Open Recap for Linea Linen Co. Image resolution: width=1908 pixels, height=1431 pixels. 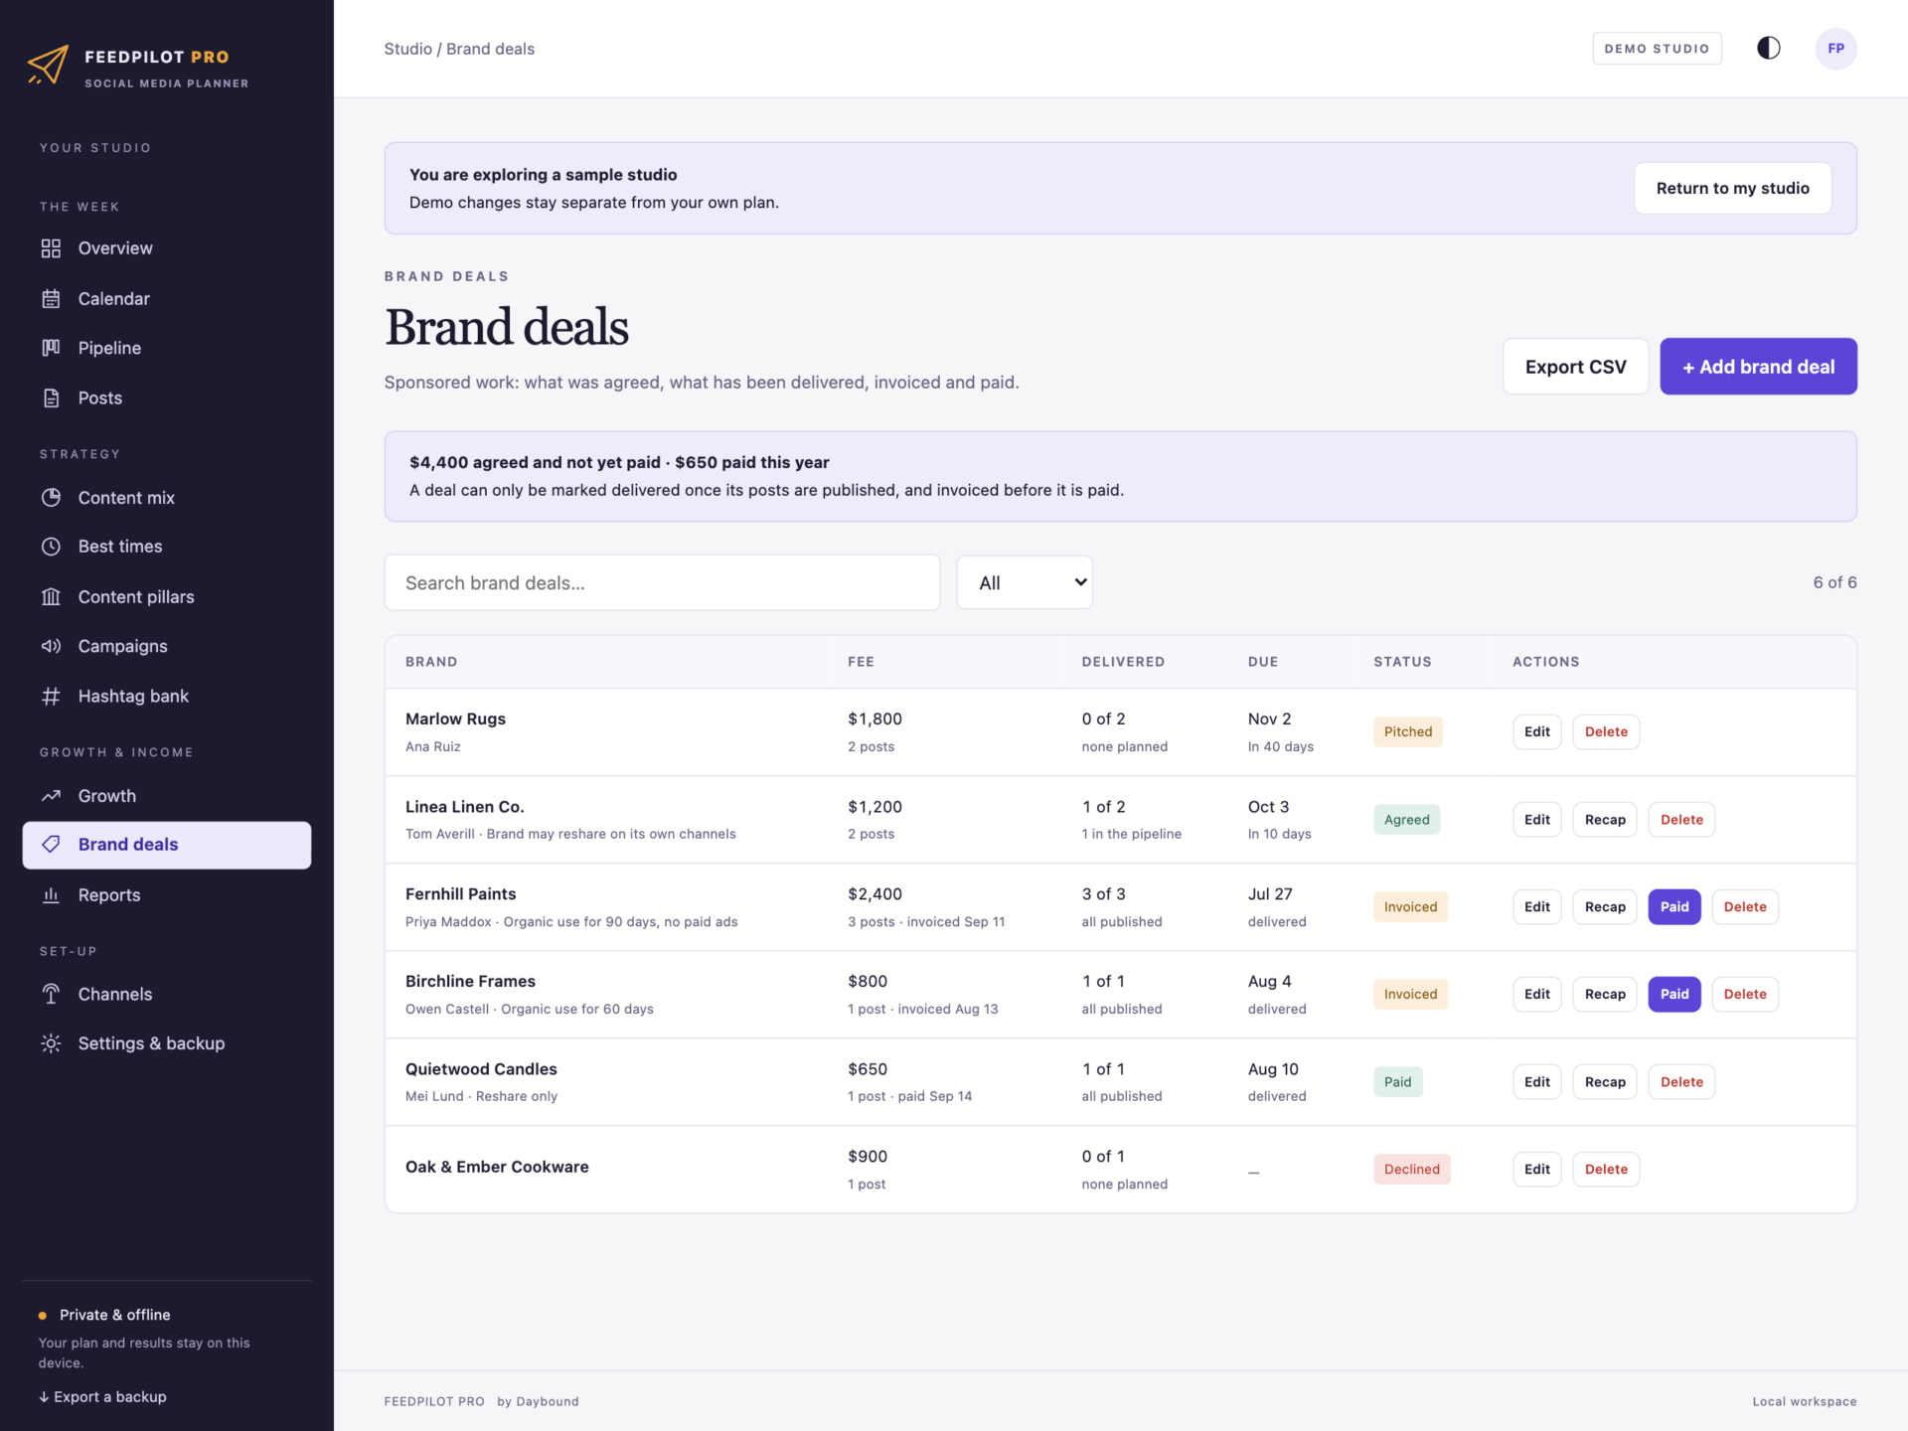pyautogui.click(x=1605, y=819)
